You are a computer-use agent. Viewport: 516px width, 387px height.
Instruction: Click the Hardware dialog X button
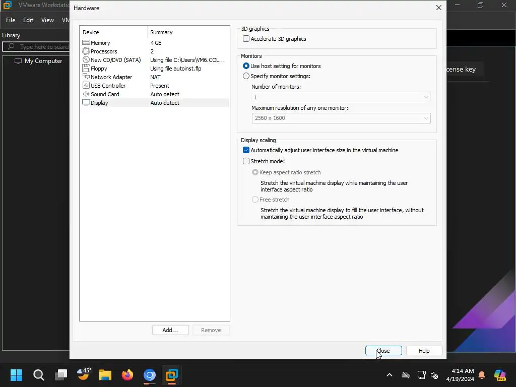pos(439,8)
